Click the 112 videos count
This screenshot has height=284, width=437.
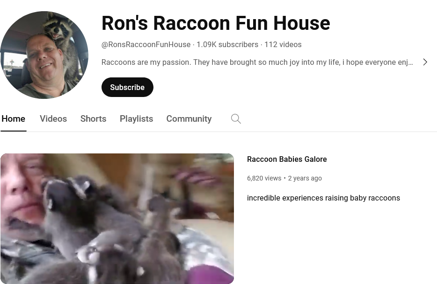tap(283, 44)
